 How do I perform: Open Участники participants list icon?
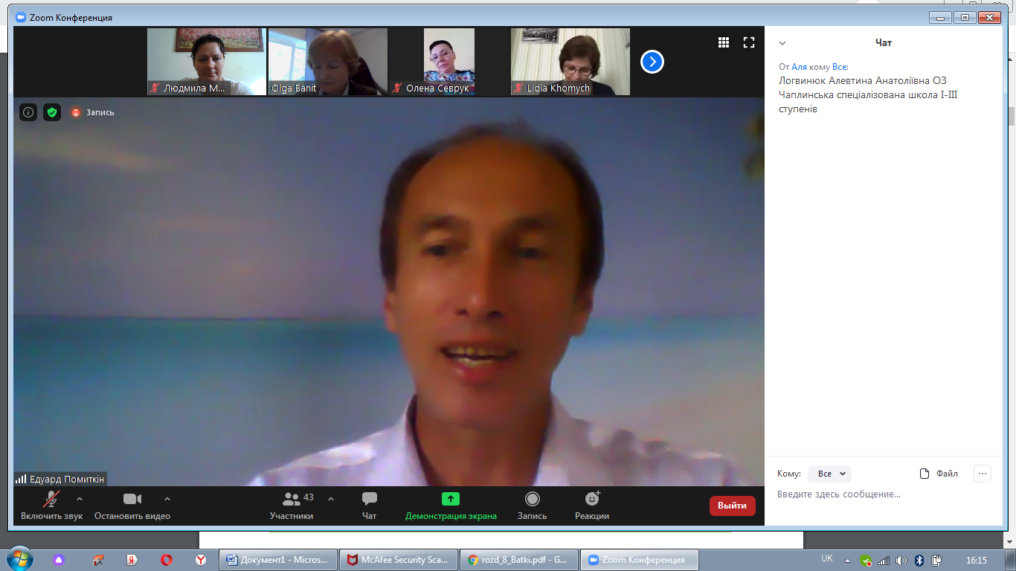click(x=292, y=499)
